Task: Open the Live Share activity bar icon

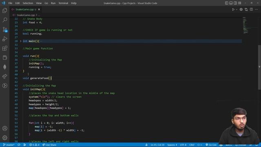Action: coord(4,76)
